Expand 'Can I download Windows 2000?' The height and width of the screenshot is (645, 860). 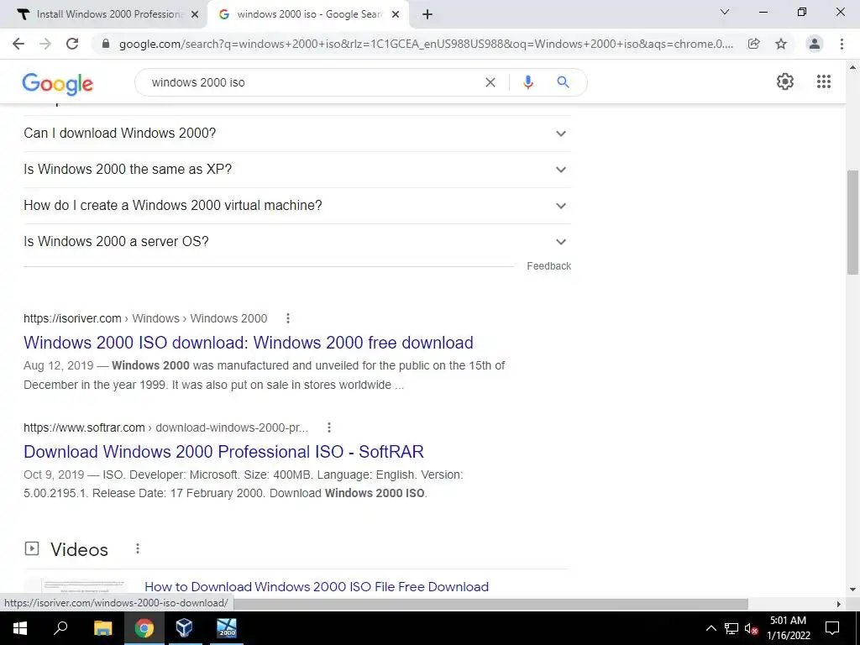pyautogui.click(x=297, y=134)
